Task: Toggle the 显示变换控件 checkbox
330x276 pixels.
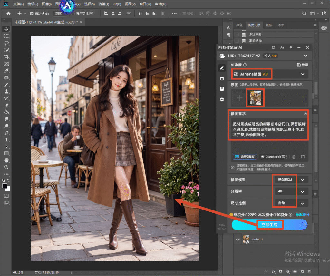Action: (73, 14)
